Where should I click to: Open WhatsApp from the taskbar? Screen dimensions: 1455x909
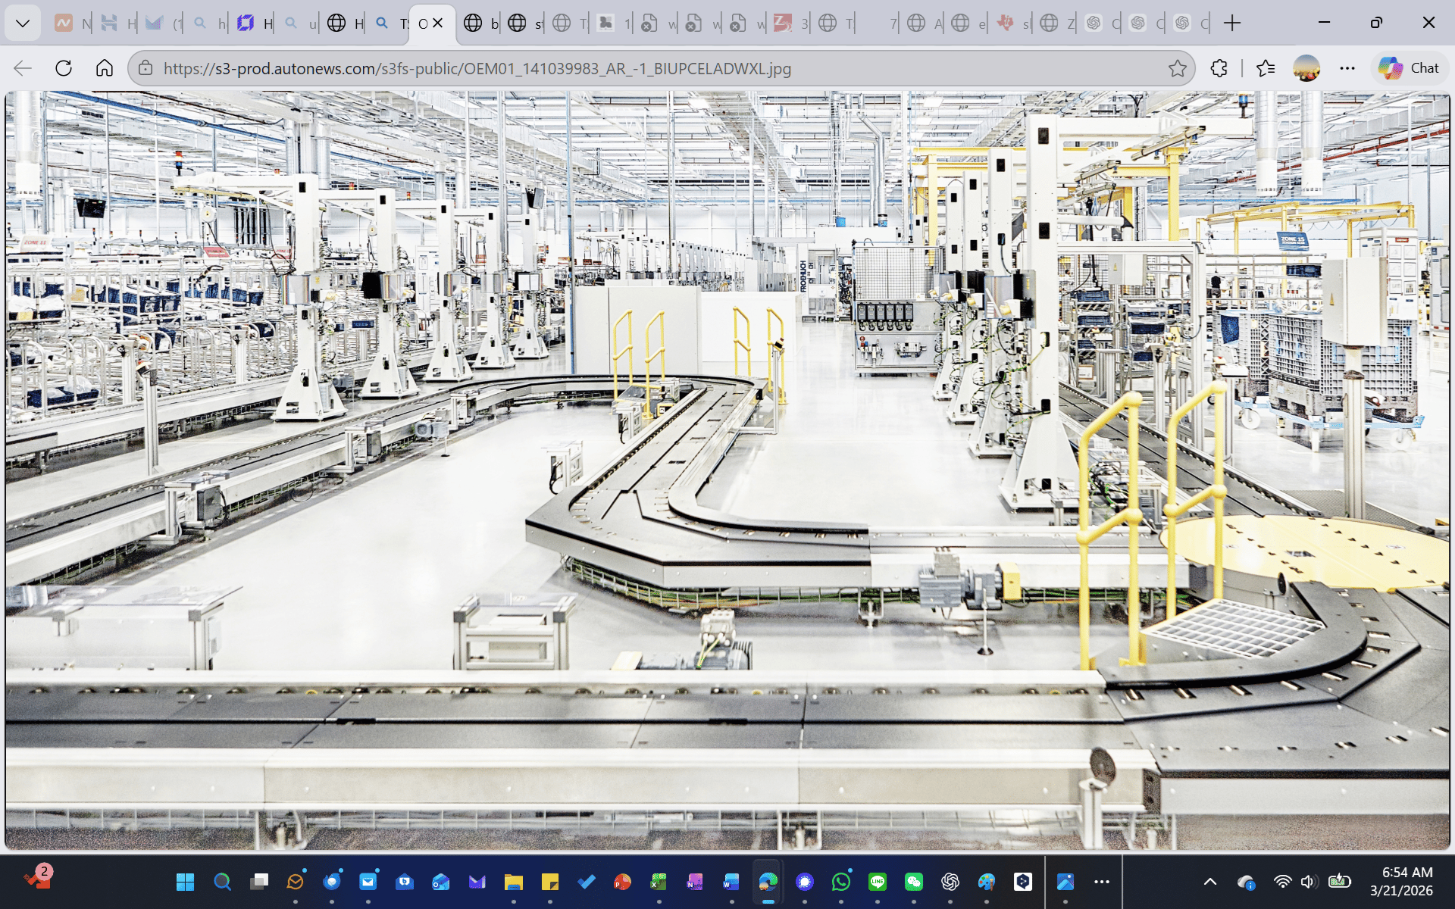840,882
